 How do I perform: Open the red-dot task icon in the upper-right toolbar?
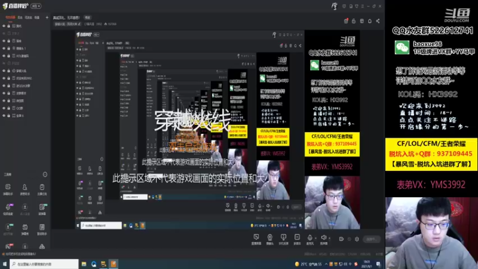(346, 21)
